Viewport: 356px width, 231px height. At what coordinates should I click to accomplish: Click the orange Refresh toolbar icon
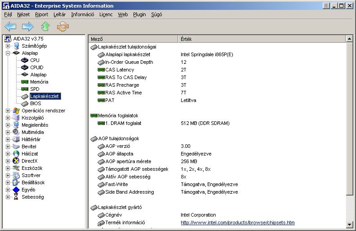[63, 27]
